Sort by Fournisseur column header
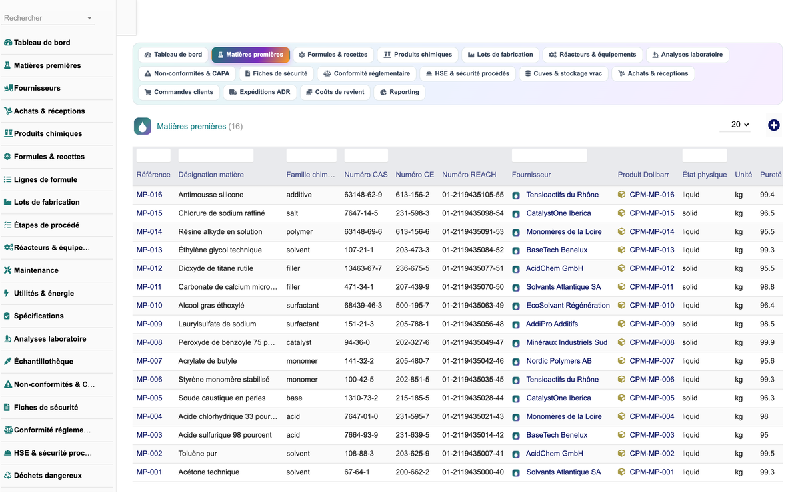Screen dimensions: 800x495 531,175
